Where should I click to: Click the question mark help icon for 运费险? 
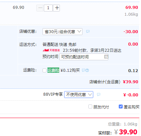click(x=87, y=70)
